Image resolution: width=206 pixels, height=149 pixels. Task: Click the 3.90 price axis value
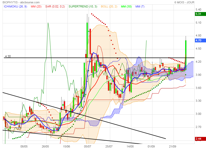pos(198,75)
